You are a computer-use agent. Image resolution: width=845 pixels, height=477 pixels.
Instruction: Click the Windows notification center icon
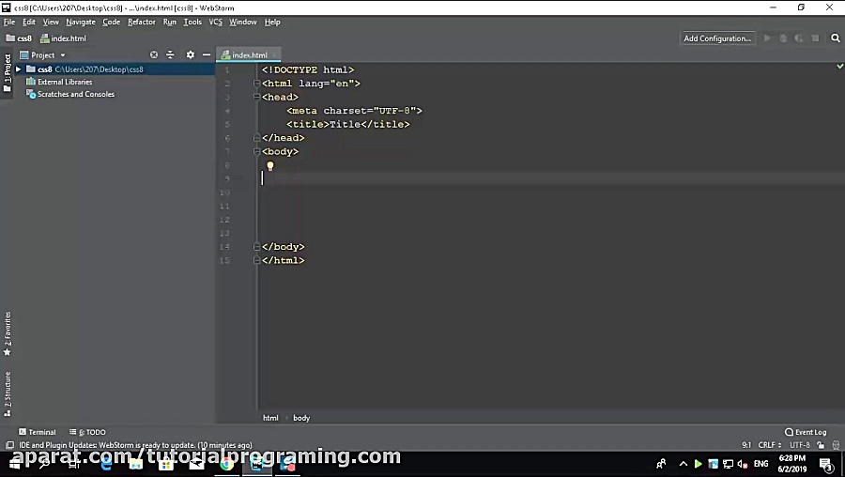pyautogui.click(x=826, y=464)
